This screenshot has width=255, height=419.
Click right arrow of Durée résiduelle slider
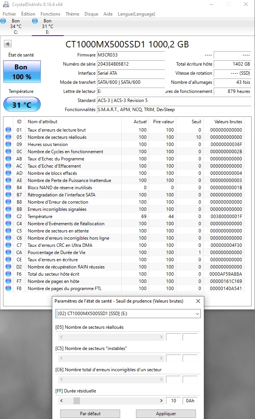[x=161, y=400]
